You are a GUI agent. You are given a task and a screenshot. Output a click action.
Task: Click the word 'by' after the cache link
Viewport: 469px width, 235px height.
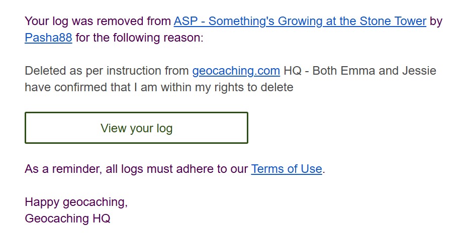(436, 21)
